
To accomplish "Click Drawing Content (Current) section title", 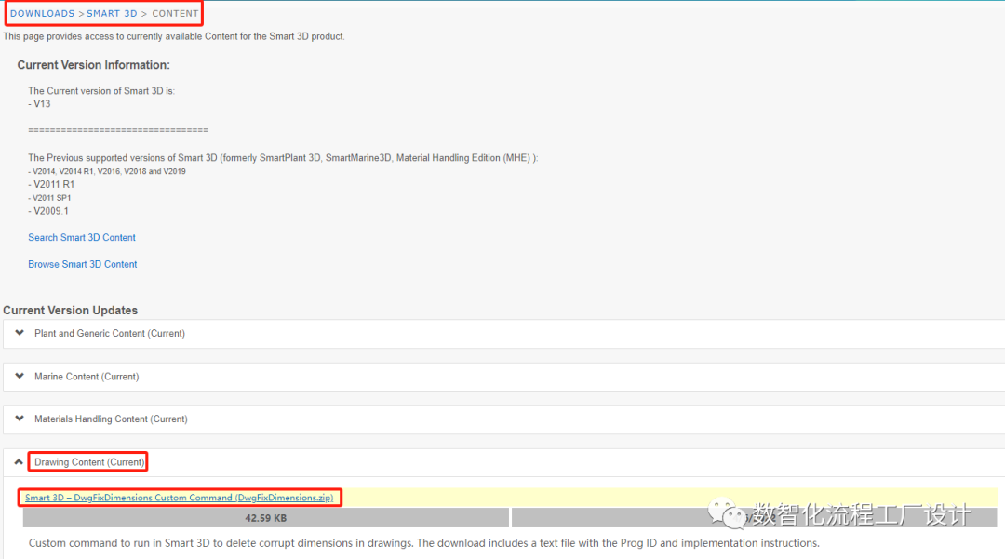I will [x=89, y=462].
